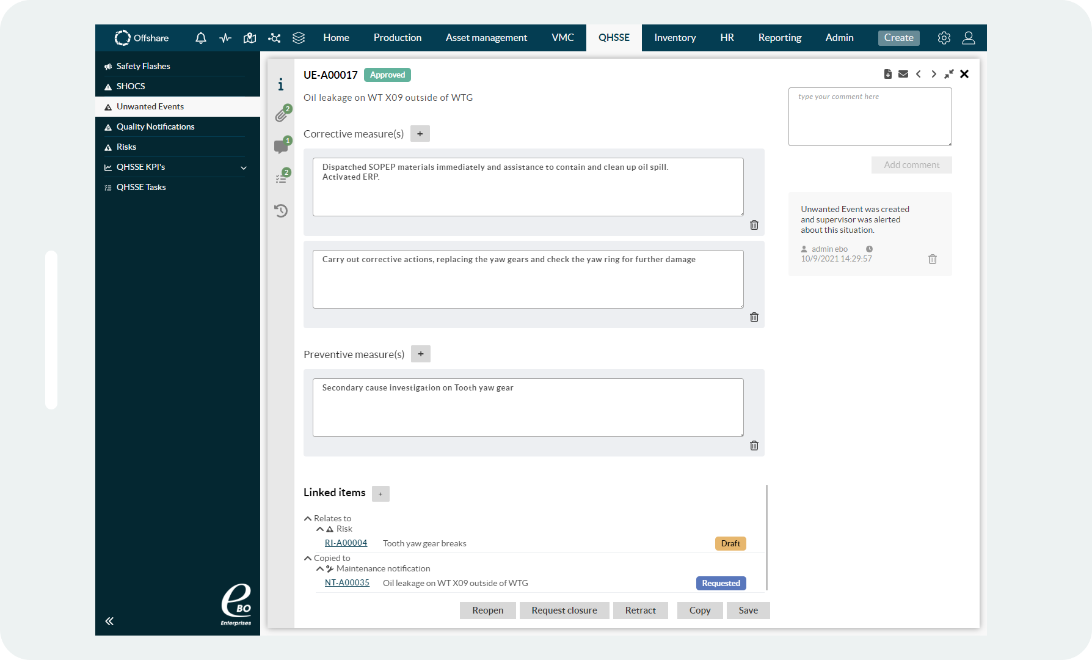This screenshot has height=660, width=1092.
Task: Open the HR tab
Action: tap(727, 38)
